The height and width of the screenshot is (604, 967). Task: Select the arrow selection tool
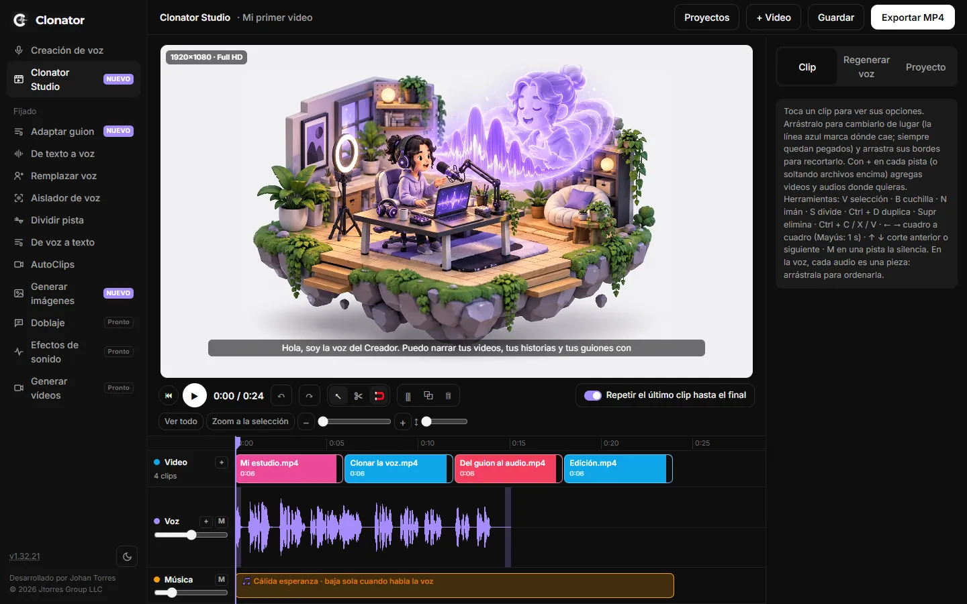(338, 396)
